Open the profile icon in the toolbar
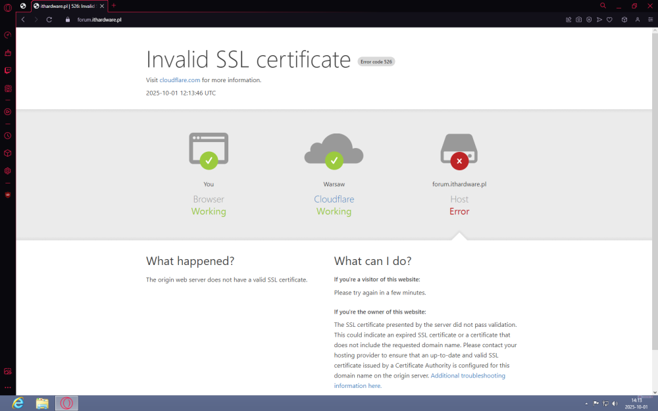 click(x=637, y=20)
